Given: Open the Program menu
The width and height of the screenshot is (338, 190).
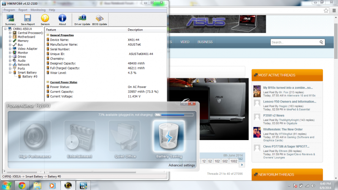Looking at the screenshot, I should point(9,10).
